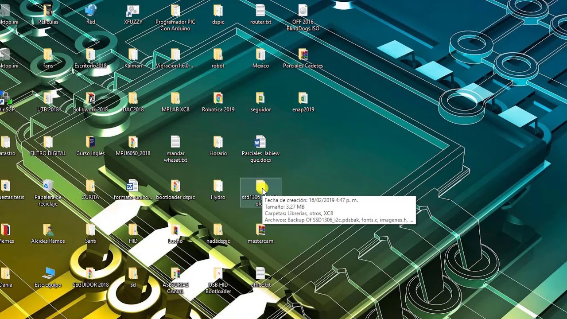Select the Parciales Cadetes archive icon
The height and width of the screenshot is (319, 567).
303,54
